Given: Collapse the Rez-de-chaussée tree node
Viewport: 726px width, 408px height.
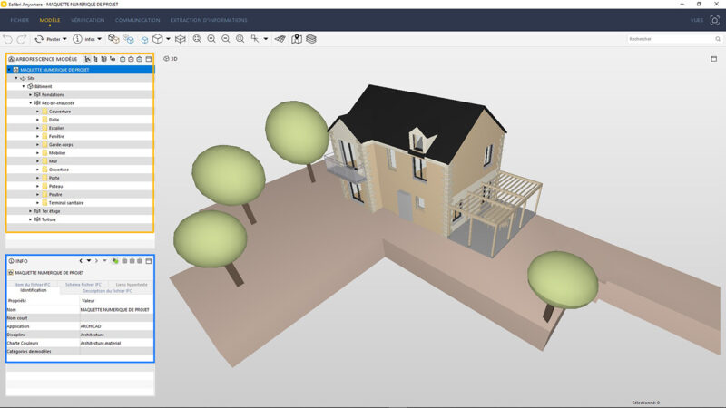Looking at the screenshot, I should (31, 103).
